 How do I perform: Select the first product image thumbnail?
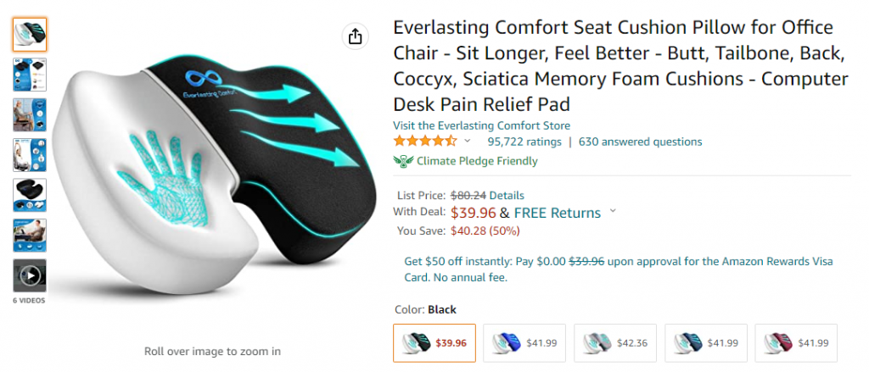30,34
